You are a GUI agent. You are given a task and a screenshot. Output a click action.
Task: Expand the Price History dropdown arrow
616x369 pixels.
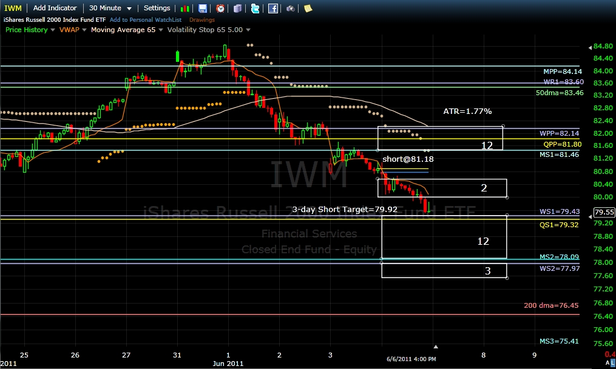click(53, 30)
